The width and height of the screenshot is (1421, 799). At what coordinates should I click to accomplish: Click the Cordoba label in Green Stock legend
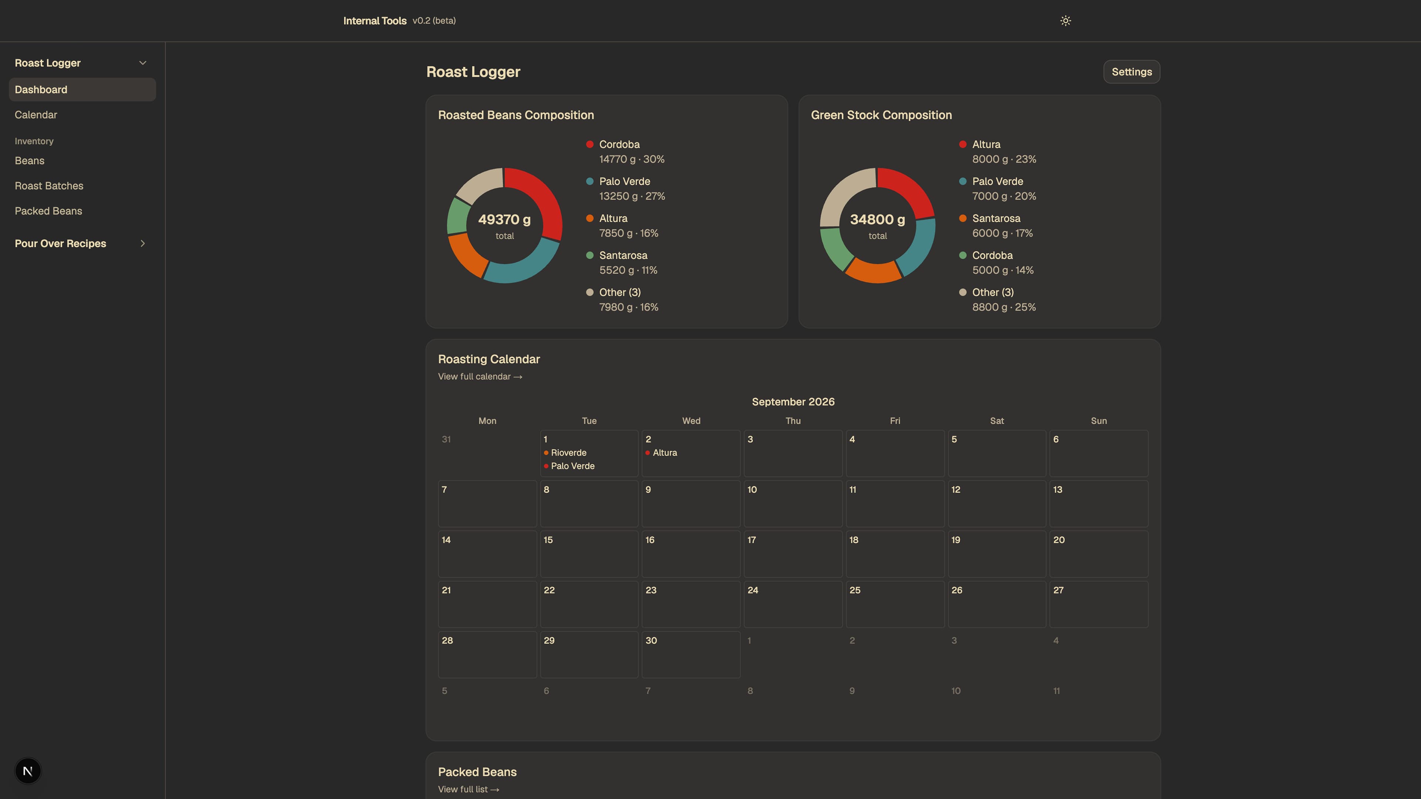[992, 255]
